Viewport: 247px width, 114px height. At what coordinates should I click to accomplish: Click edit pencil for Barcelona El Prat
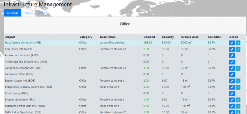point(232,74)
